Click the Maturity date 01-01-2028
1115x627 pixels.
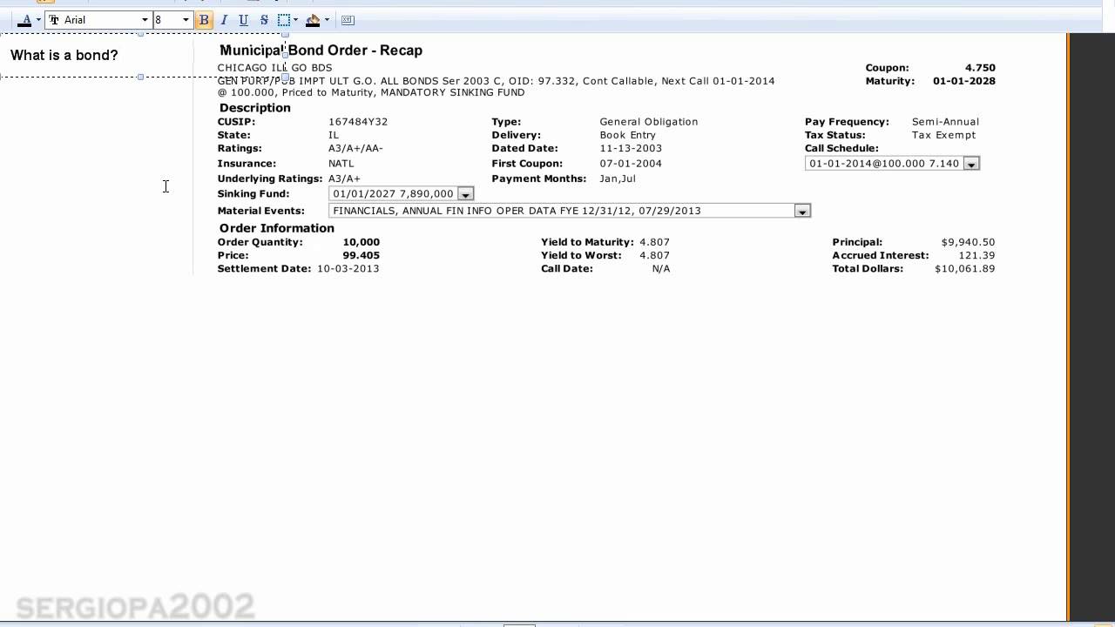click(x=964, y=81)
